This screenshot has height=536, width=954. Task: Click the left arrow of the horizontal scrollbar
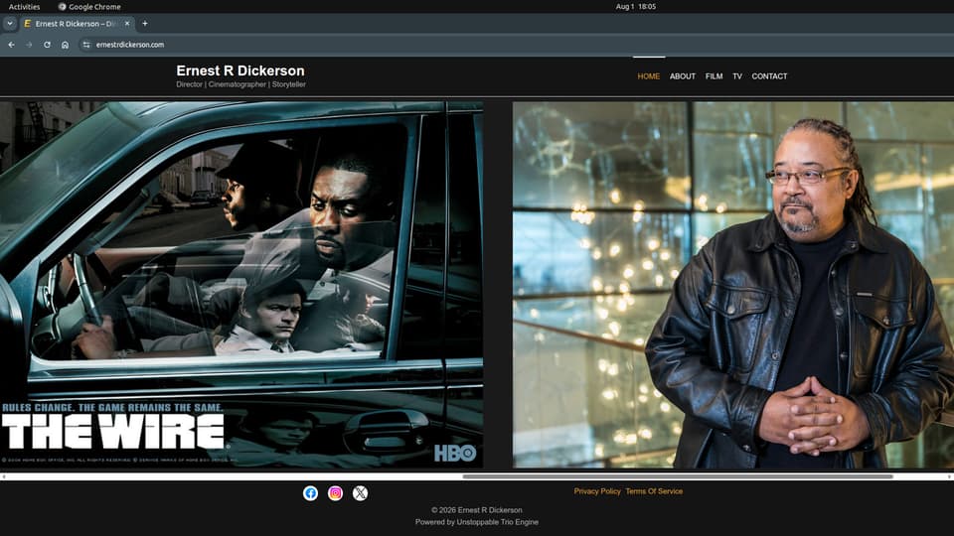pos(4,476)
